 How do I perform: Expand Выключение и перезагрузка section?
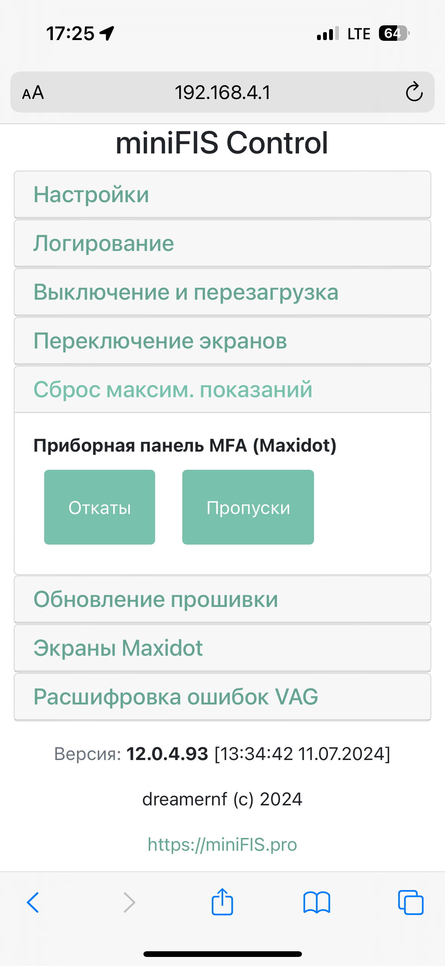click(222, 292)
